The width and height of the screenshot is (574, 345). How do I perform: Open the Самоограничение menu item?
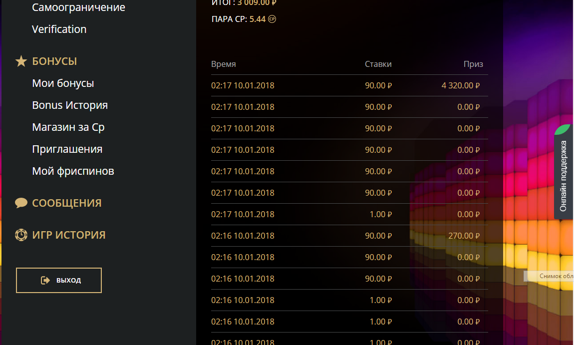[78, 7]
